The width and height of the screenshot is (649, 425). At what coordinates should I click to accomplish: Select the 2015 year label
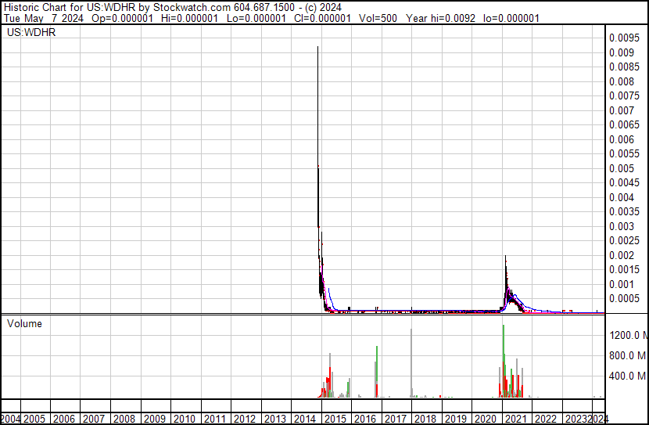click(335, 419)
